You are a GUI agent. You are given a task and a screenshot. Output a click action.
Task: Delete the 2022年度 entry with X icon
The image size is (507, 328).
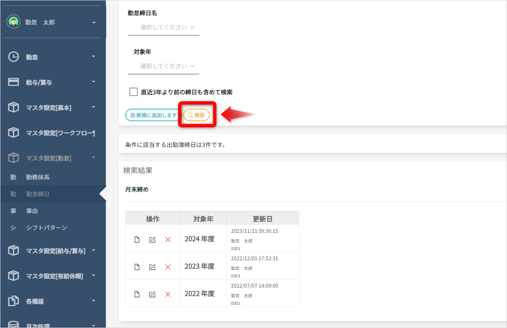(168, 294)
